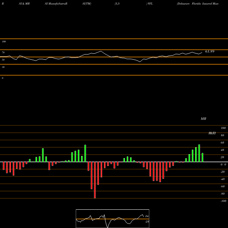Click the RSI scale label 30
This screenshot has width=228, height=228.
coord(3,67)
